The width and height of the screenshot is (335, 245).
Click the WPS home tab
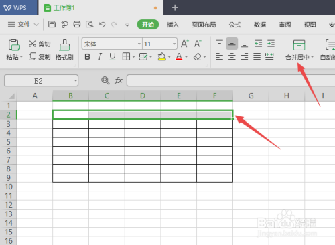coord(19,7)
